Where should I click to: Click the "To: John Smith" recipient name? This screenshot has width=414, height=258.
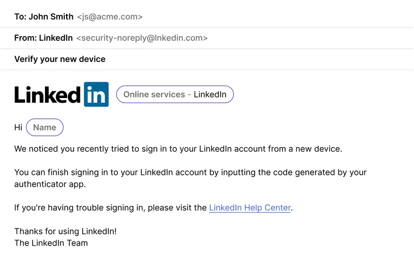(x=44, y=17)
